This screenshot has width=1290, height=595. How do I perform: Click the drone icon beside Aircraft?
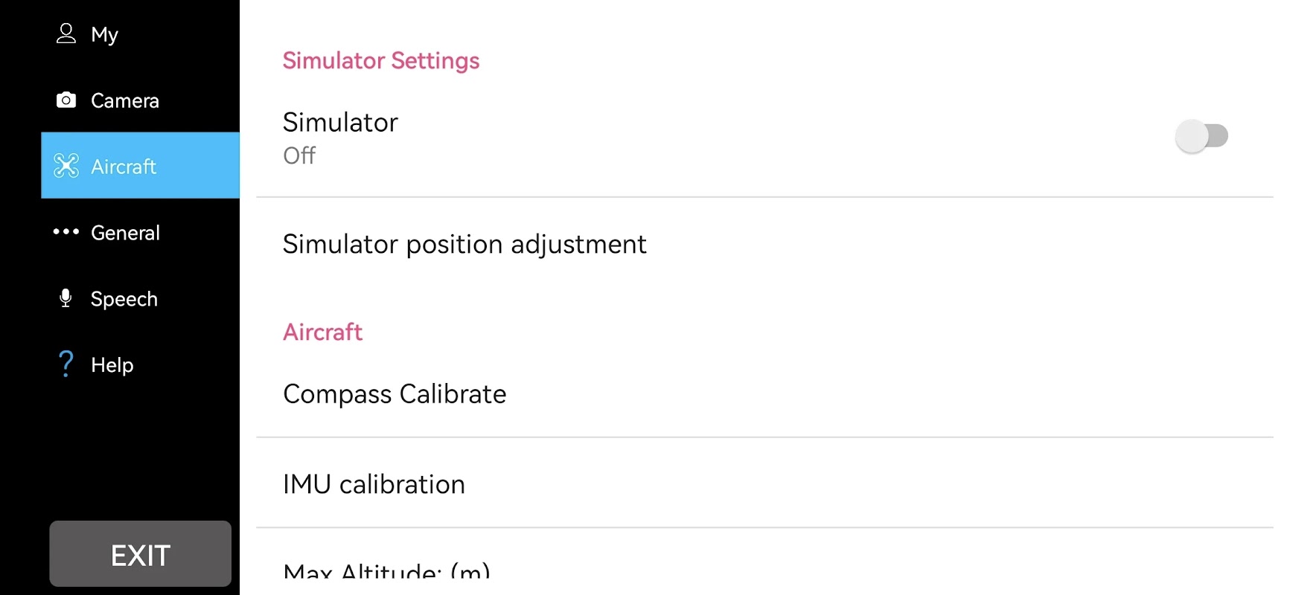point(66,166)
